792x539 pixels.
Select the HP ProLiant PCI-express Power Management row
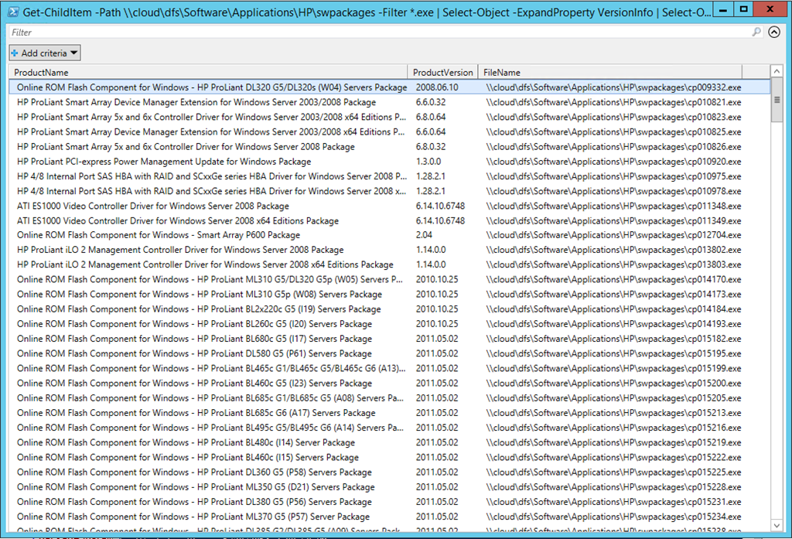click(164, 162)
